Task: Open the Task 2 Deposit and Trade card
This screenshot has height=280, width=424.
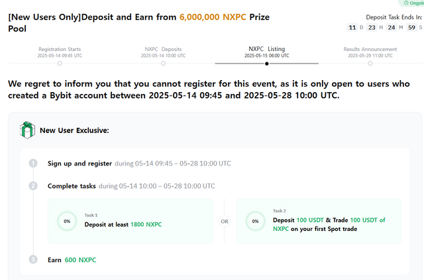Action: [x=319, y=221]
